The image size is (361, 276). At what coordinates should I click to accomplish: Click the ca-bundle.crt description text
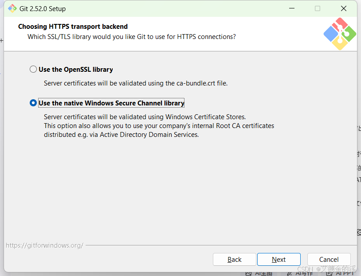click(136, 83)
